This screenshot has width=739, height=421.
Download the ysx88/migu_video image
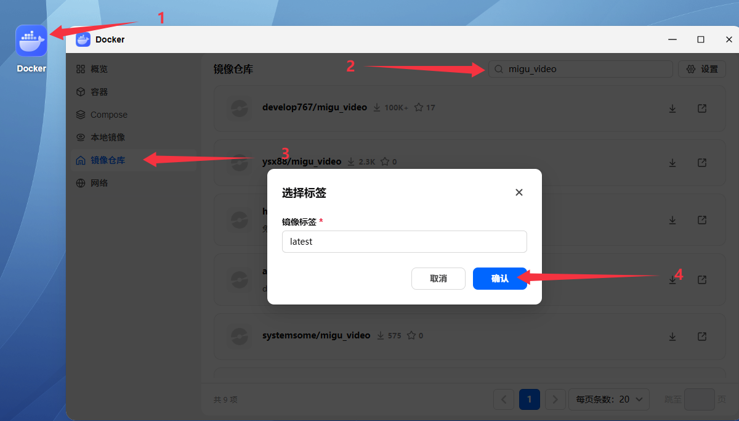click(x=672, y=163)
